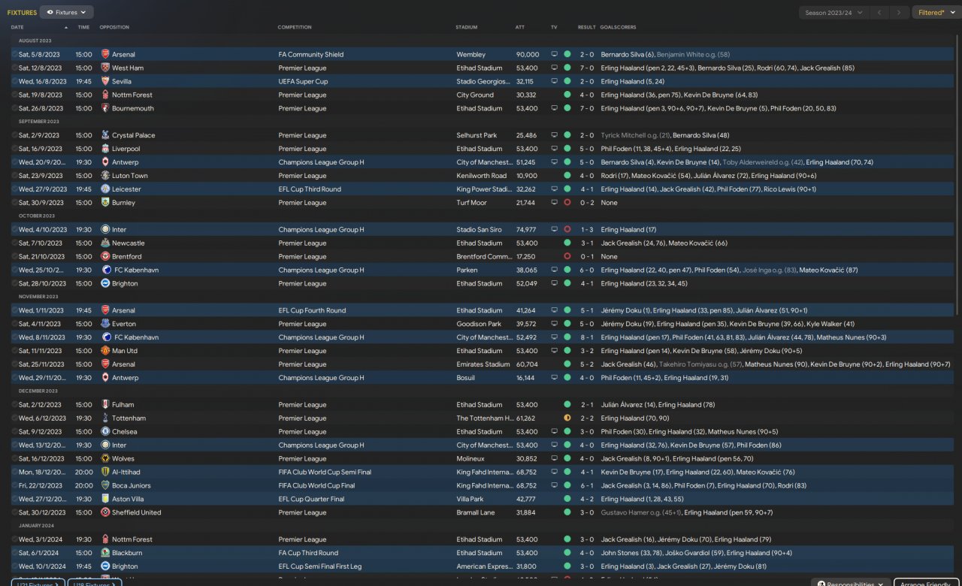Open the Stadio San Siro stadium link

[479, 230]
